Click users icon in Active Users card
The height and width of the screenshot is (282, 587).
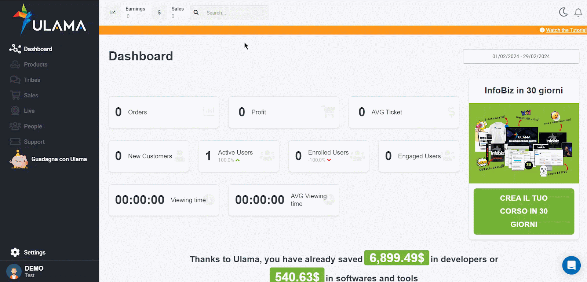click(267, 156)
